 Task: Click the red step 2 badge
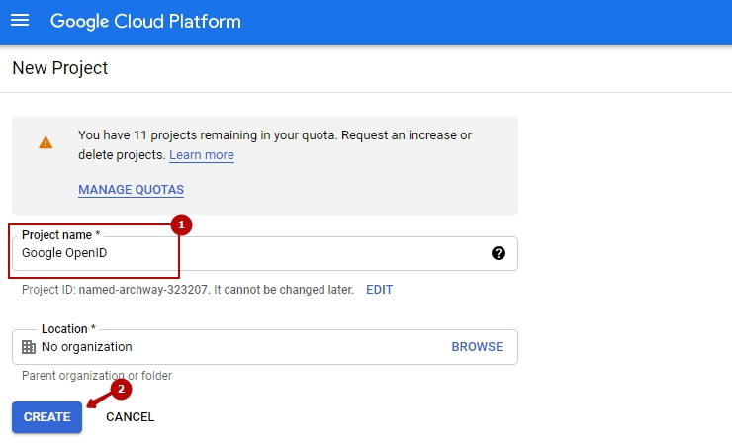tap(121, 389)
